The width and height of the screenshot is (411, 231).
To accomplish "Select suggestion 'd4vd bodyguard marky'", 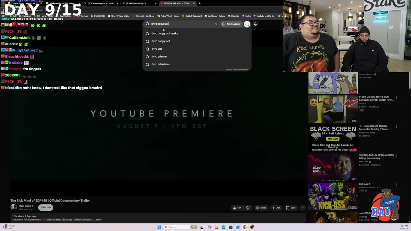I will click(197, 33).
